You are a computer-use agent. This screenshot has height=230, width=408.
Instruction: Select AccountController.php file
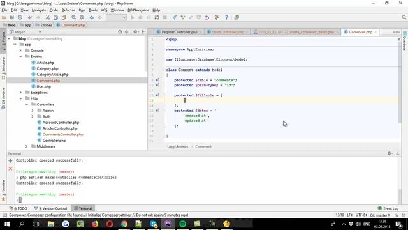(x=61, y=123)
